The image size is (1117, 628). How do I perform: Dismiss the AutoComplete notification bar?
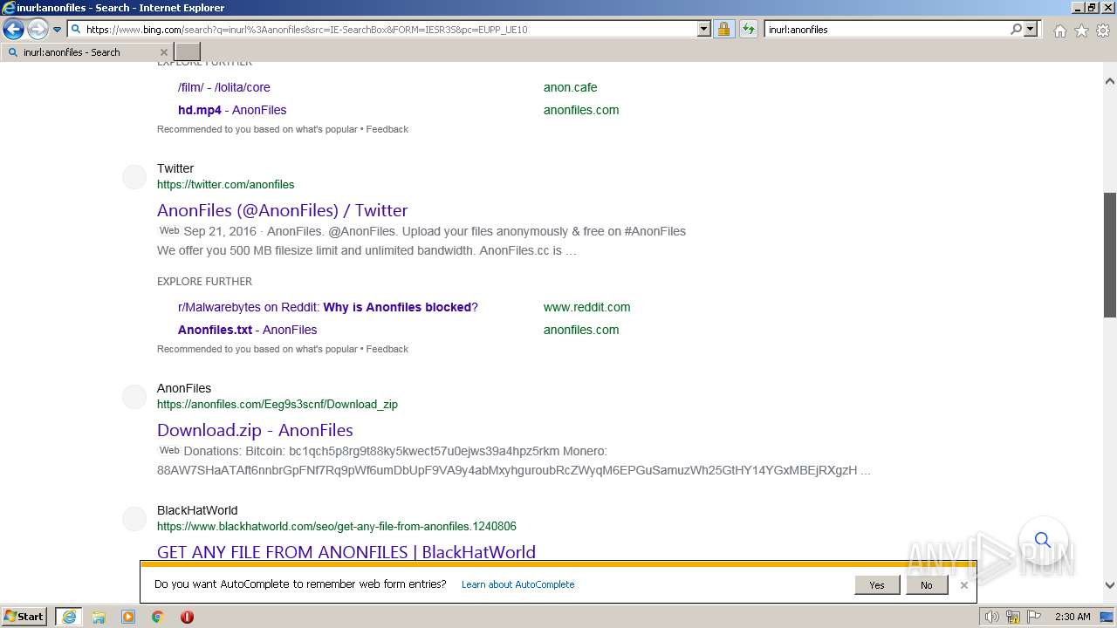pyautogui.click(x=963, y=585)
